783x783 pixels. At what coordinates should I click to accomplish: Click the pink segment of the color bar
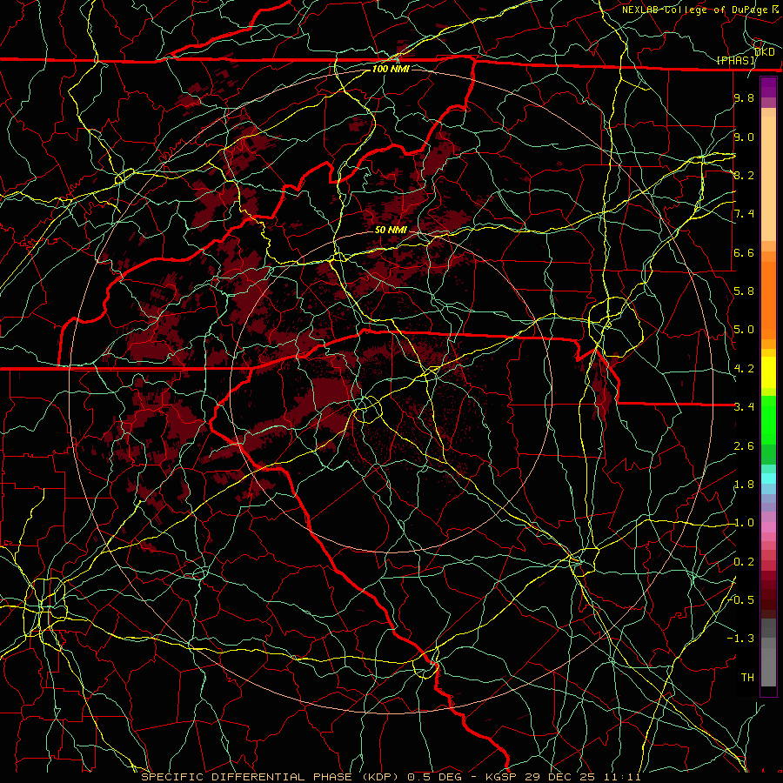coord(768,527)
